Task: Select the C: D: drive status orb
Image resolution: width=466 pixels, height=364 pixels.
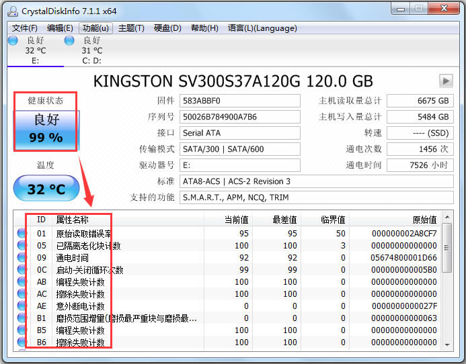Action: click(x=69, y=41)
